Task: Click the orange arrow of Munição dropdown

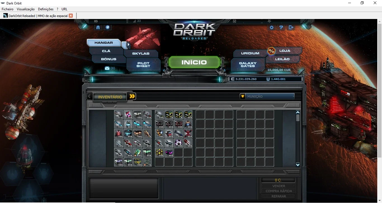Action: pyautogui.click(x=243, y=96)
